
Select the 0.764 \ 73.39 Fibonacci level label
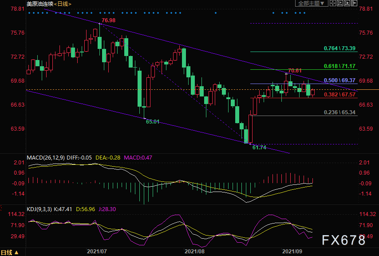[x=340, y=48]
